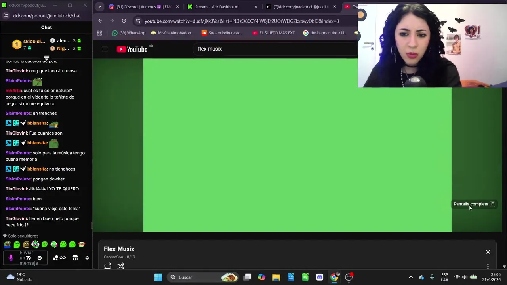The height and width of the screenshot is (285, 507).
Task: Select message JAJAJAJ YO TE QUIERO
Action: tap(54, 189)
